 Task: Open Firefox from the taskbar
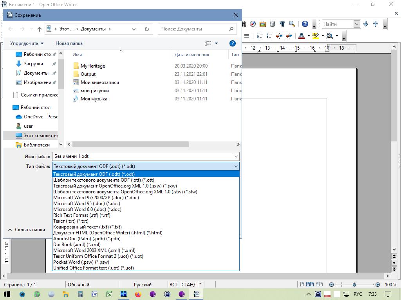coord(138,294)
